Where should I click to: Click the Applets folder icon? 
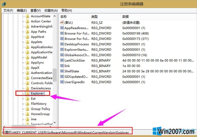coord(27,42)
